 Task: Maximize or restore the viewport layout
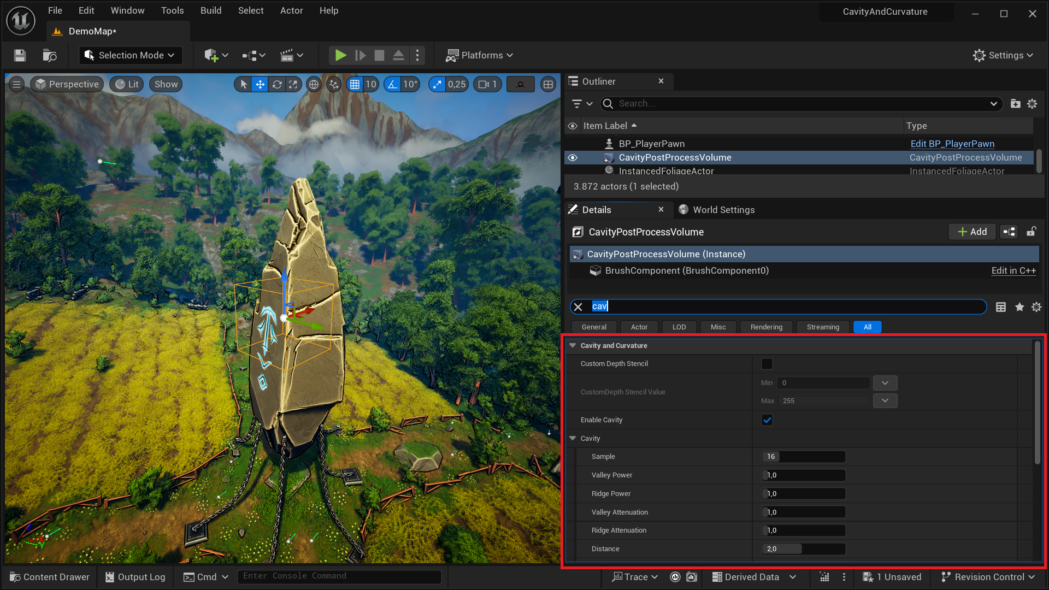click(548, 84)
